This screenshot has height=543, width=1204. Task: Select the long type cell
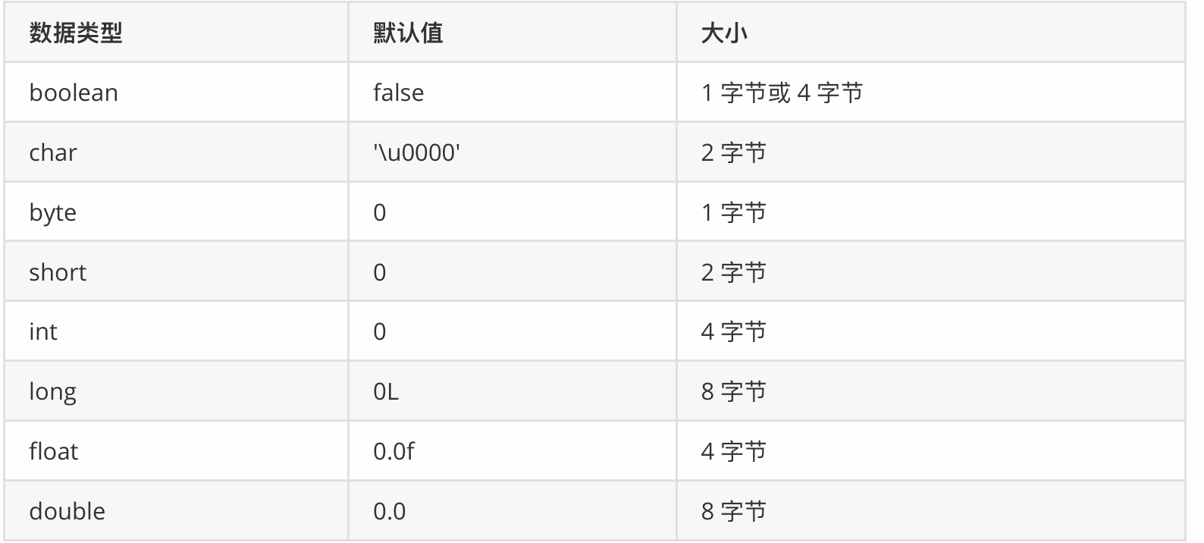(53, 391)
